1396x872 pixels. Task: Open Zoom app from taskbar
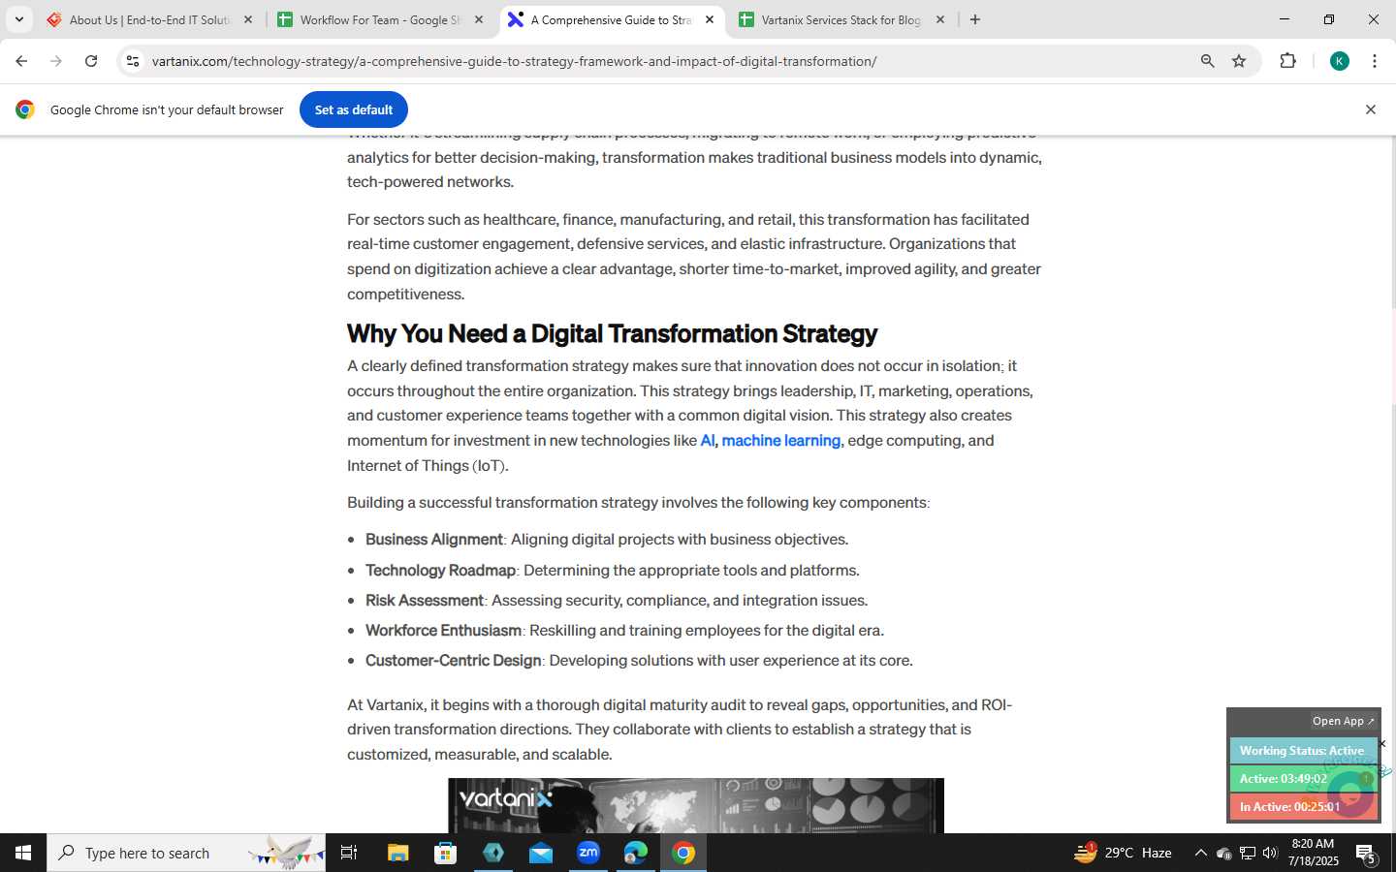click(x=588, y=853)
